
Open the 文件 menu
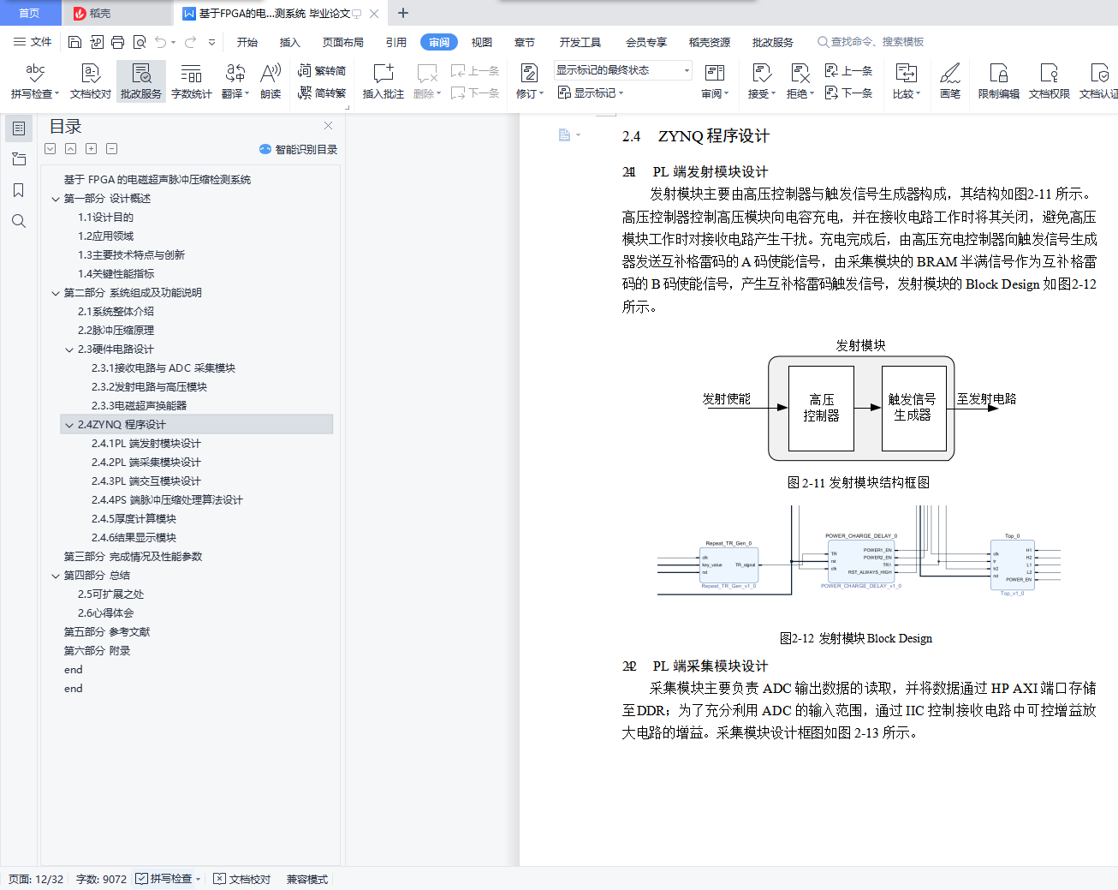coord(33,42)
